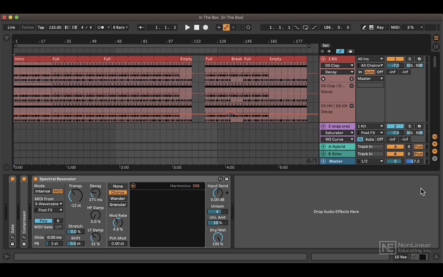Click the Punch-Out switch

[x=314, y=27]
